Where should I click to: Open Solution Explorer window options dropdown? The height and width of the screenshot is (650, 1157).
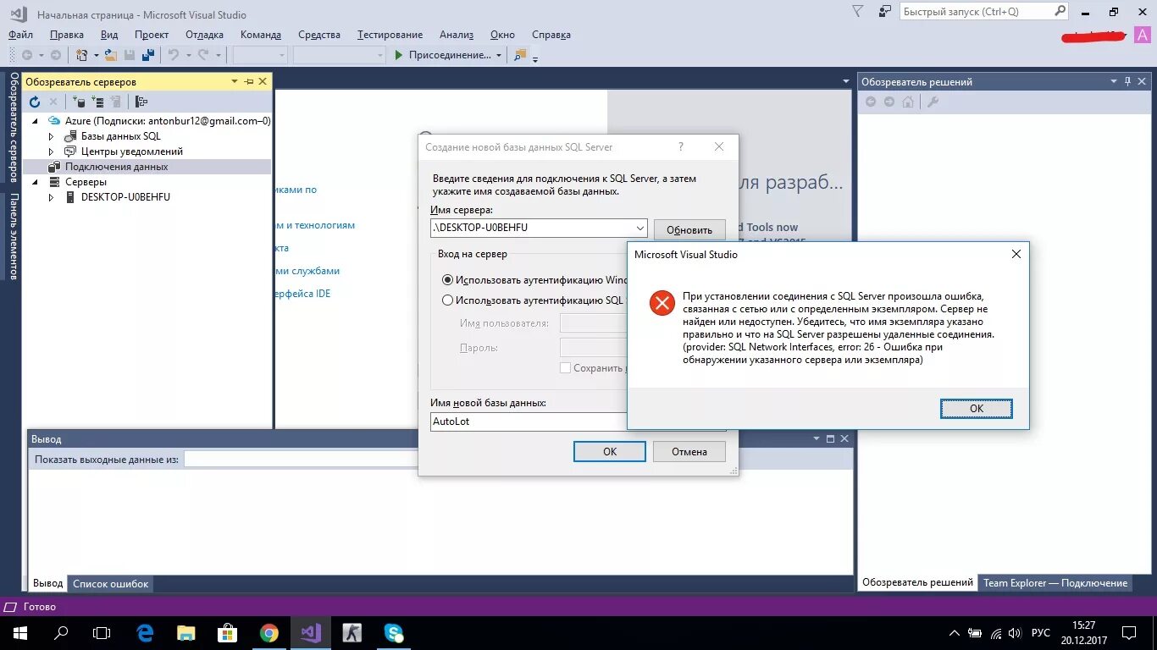(1114, 81)
